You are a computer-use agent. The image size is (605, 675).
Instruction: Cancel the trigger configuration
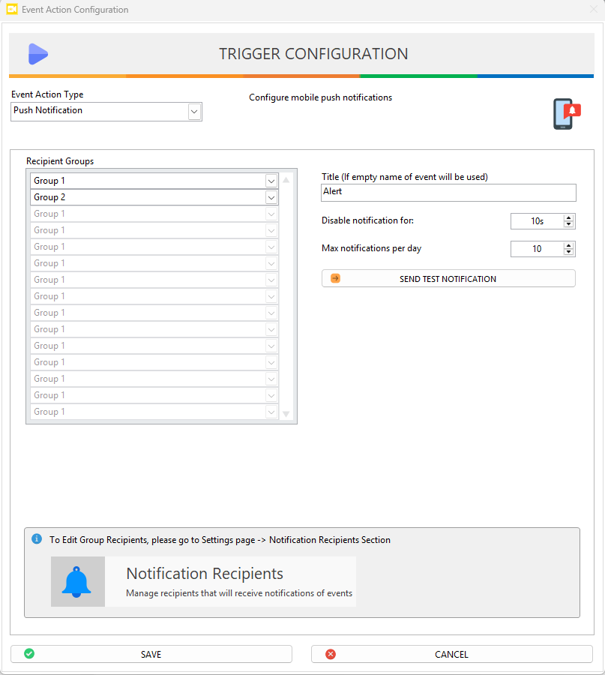point(451,654)
